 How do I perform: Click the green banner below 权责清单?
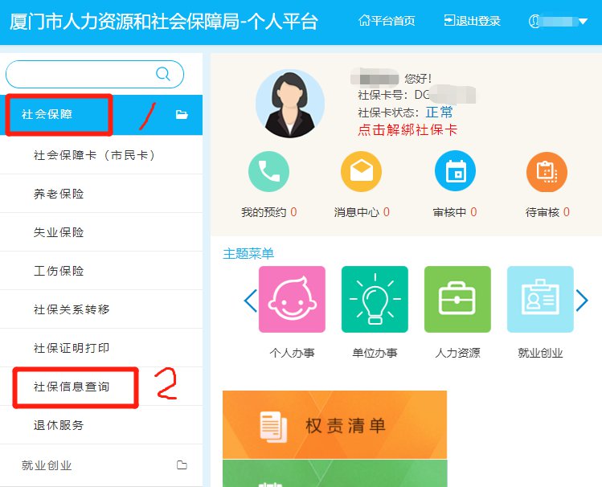pyautogui.click(x=335, y=473)
